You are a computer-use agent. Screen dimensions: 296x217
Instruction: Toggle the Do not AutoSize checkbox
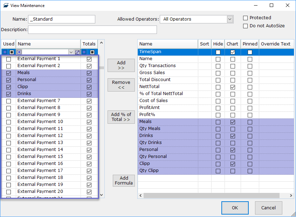[245, 26]
